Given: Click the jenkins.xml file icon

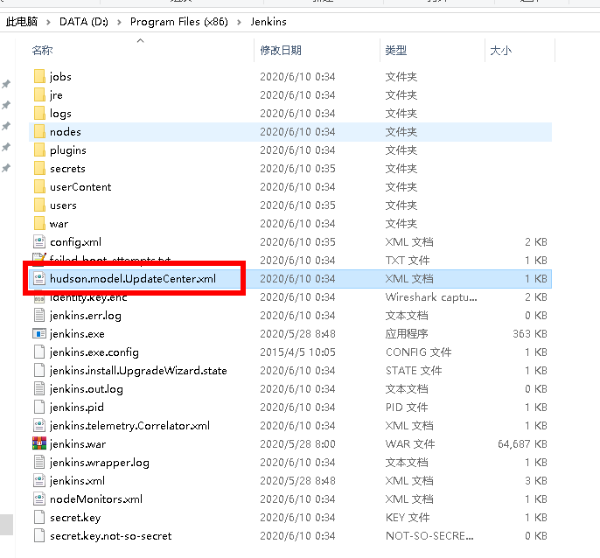Looking at the screenshot, I should pyautogui.click(x=39, y=480).
